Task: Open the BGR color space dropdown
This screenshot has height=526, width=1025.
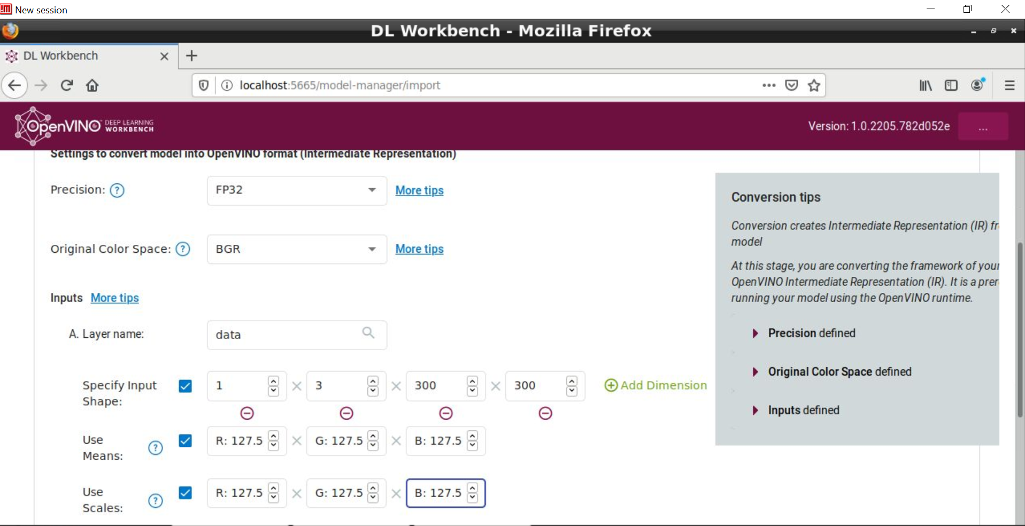Action: click(x=297, y=249)
